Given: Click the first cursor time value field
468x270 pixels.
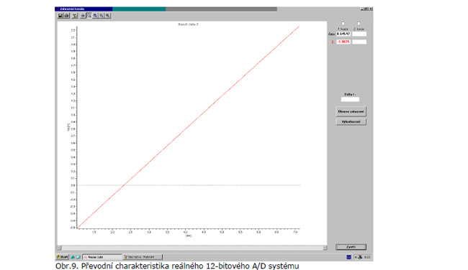Looking at the screenshot, I should pyautogui.click(x=343, y=34).
